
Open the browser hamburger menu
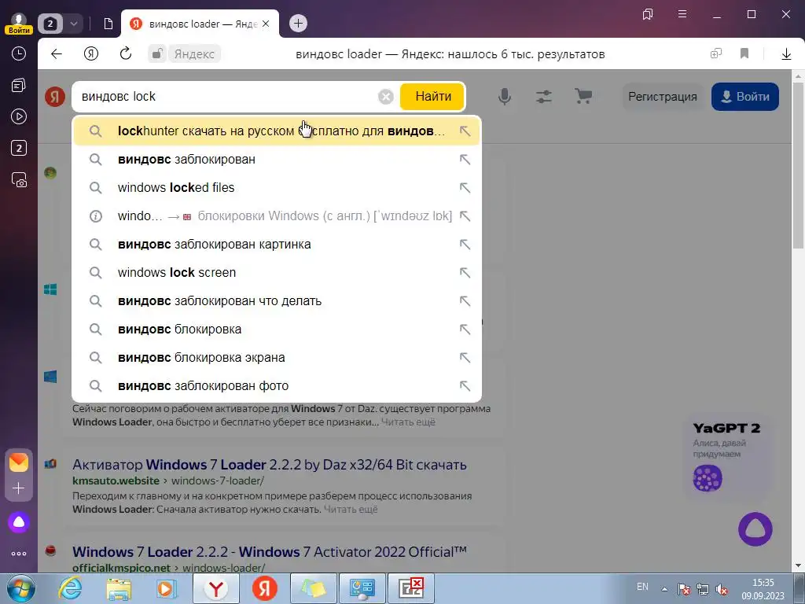(682, 14)
